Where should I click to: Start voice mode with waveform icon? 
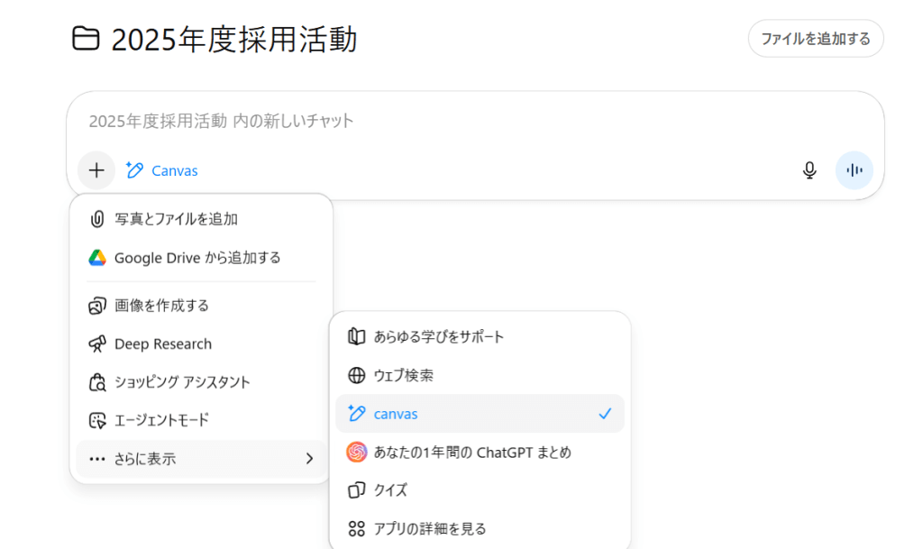tap(854, 170)
